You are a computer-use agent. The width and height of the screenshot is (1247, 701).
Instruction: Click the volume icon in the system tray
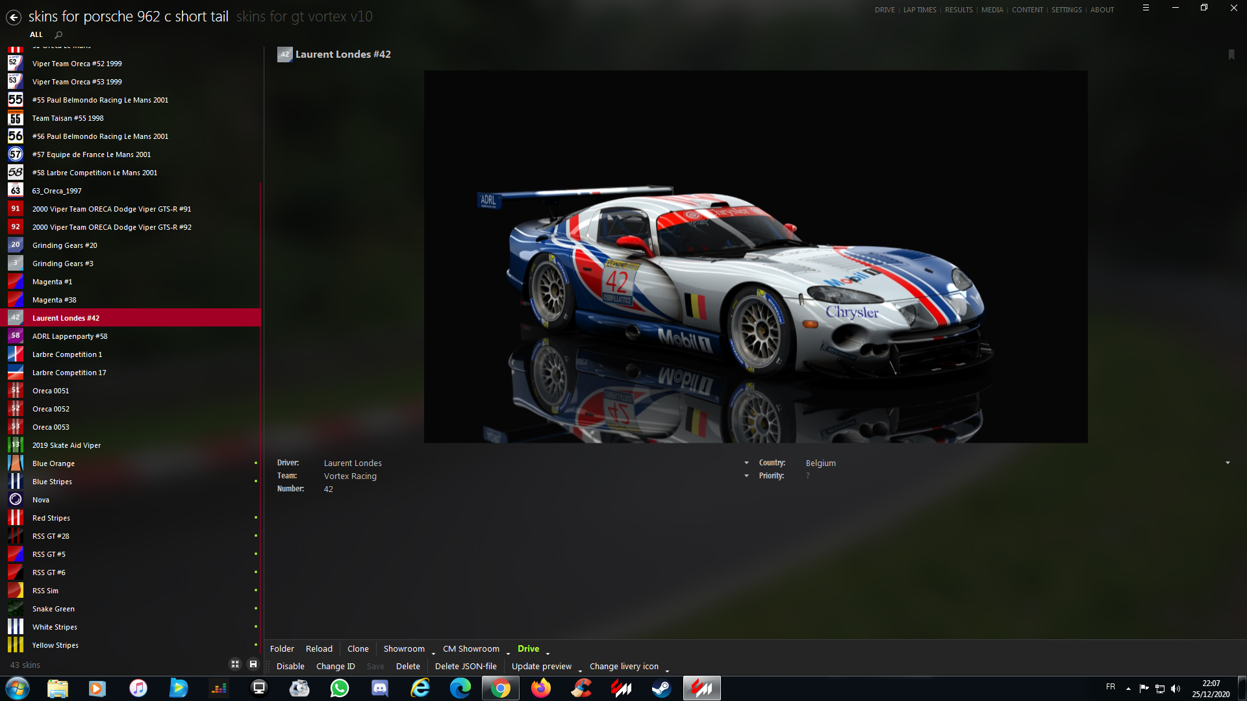point(1176,689)
